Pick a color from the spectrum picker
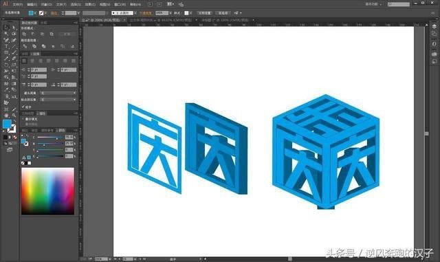Screen dimensions: 440x262 coord(47,191)
